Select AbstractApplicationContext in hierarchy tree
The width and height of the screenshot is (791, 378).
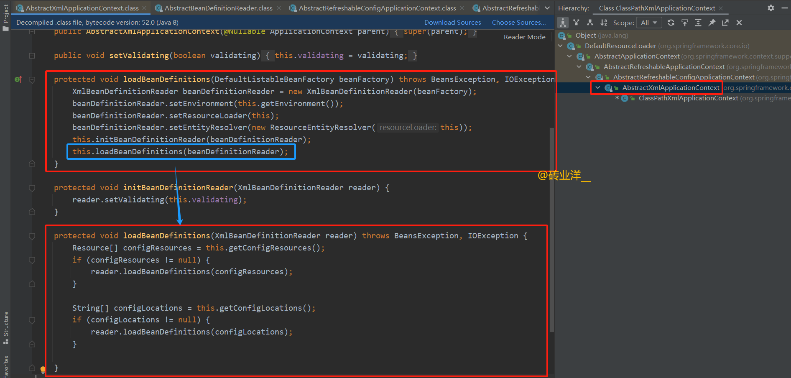coord(691,56)
